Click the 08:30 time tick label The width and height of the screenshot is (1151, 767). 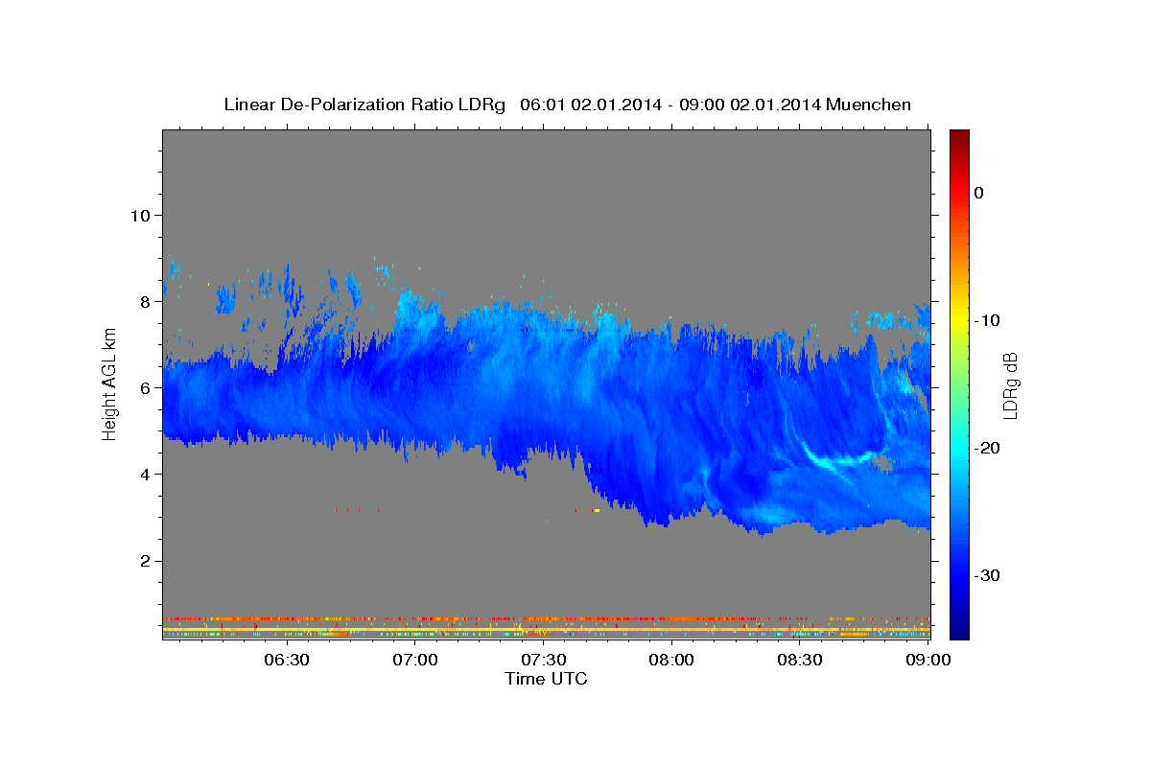799,661
